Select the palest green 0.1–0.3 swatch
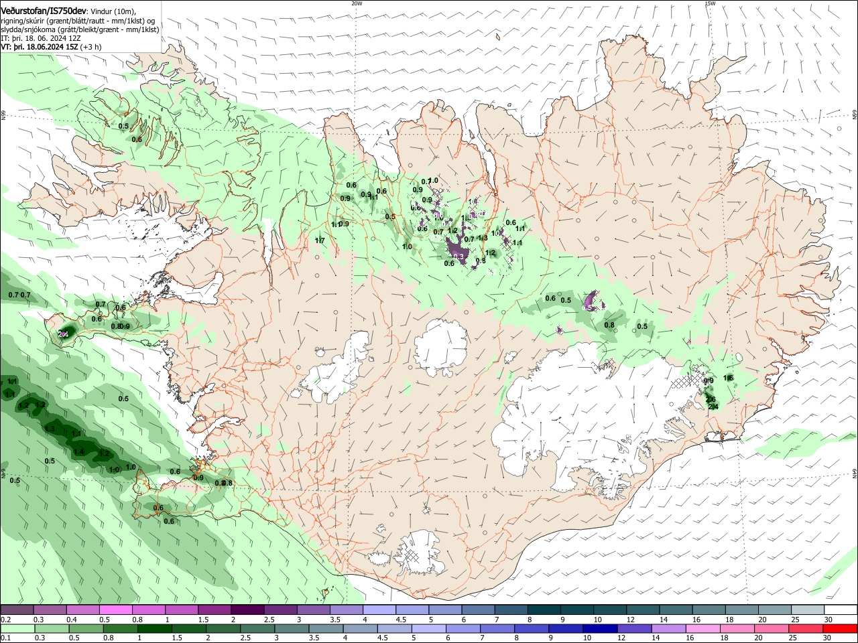This screenshot has width=858, height=643. (18, 628)
